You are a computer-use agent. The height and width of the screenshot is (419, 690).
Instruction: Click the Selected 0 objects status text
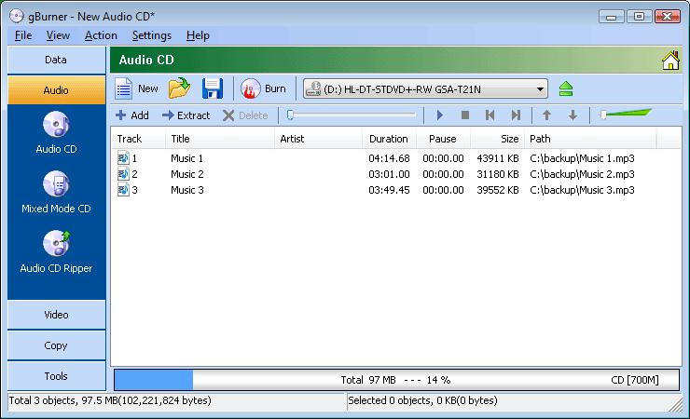point(422,400)
